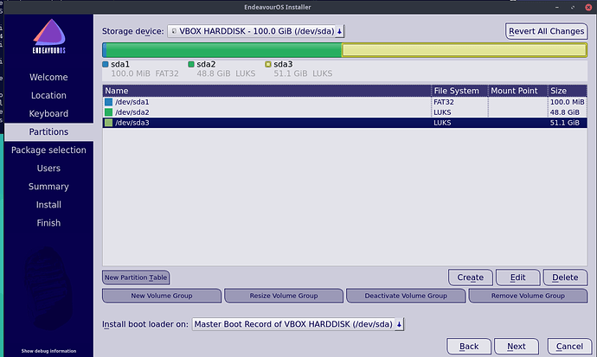
Task: Click the Create partition button
Action: (x=470, y=277)
